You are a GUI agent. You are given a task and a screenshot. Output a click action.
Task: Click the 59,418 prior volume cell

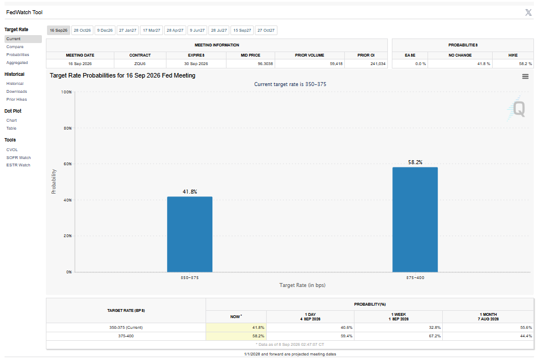pyautogui.click(x=310, y=64)
